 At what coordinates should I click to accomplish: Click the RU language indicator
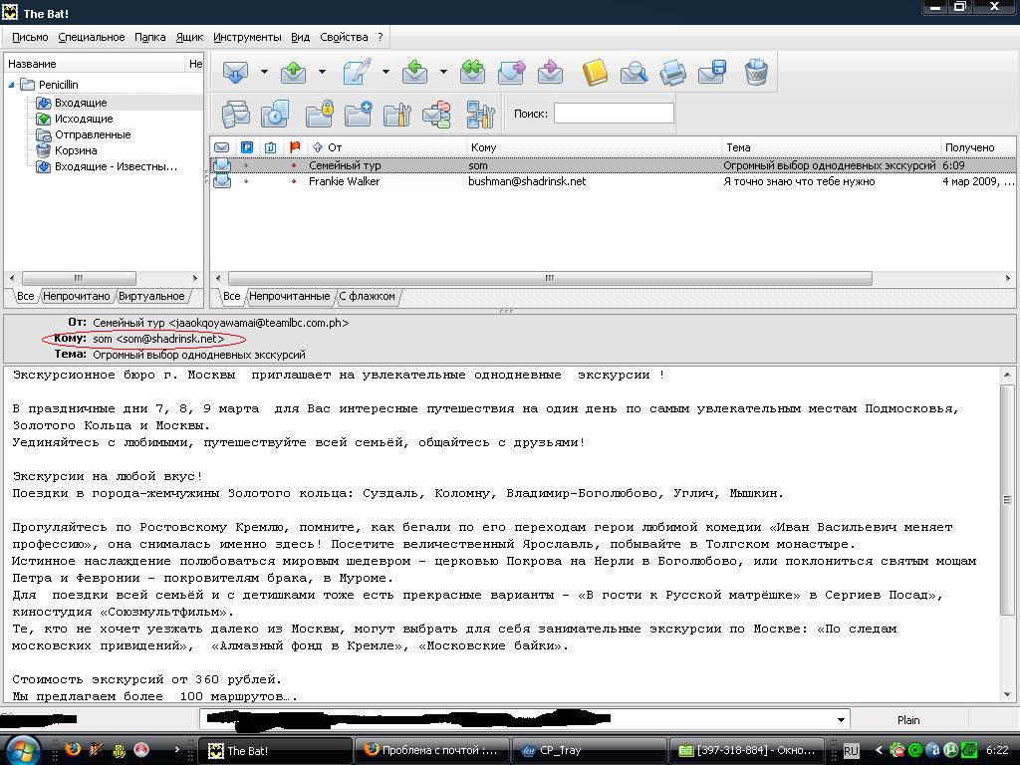tap(851, 750)
